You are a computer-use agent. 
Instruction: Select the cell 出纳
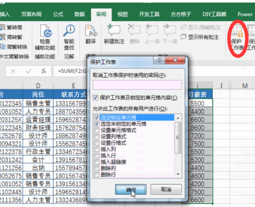click(x=38, y=168)
